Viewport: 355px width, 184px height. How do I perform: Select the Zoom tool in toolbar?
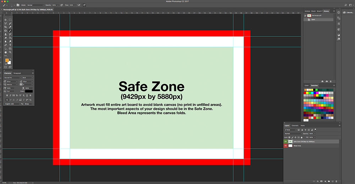click(10, 52)
